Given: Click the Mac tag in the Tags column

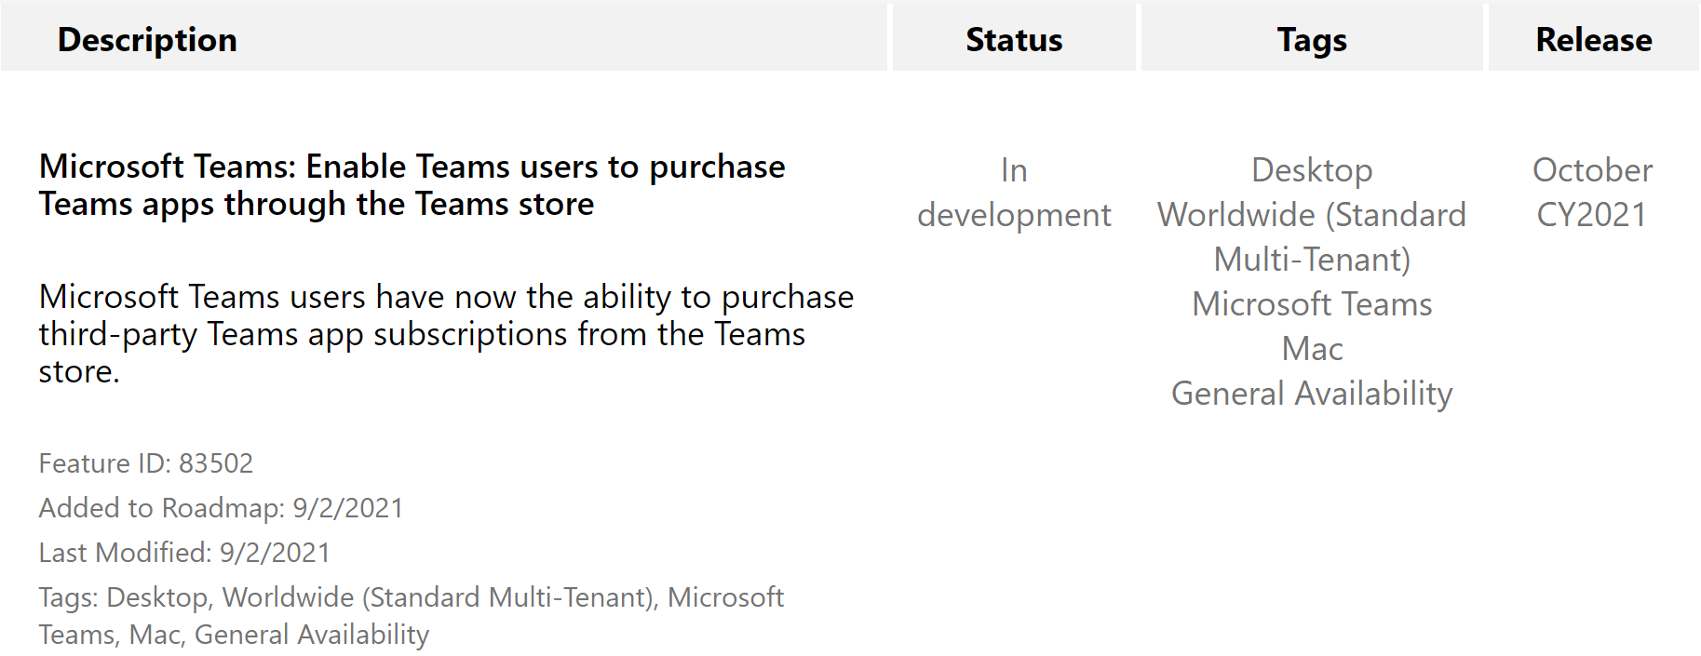Looking at the screenshot, I should tap(1312, 349).
